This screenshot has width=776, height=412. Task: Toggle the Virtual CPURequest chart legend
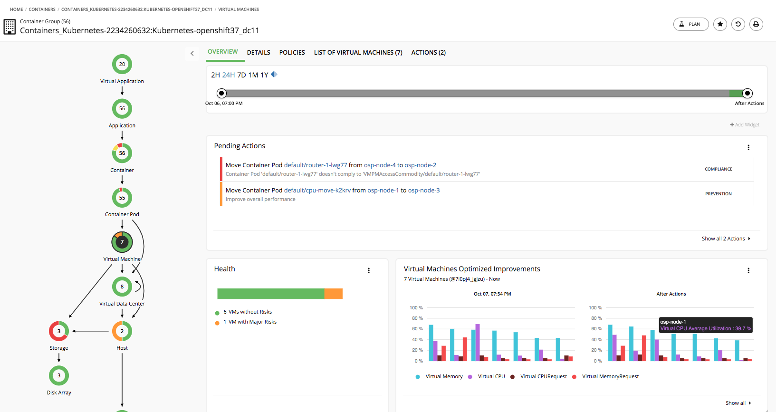point(538,376)
